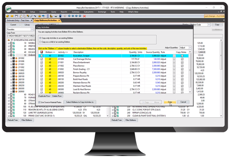Screen dimensions: 230x158
Task: Open the Subsystems menu
Action: tap(88, 12)
